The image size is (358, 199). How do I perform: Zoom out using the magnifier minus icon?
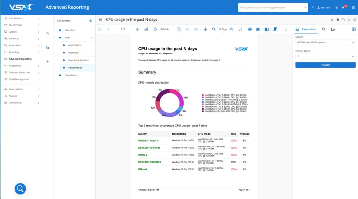pos(214,29)
